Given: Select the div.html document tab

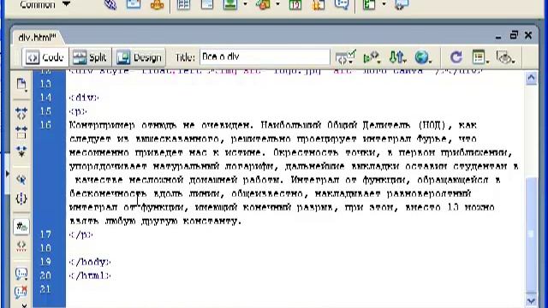Looking at the screenshot, I should [37, 38].
